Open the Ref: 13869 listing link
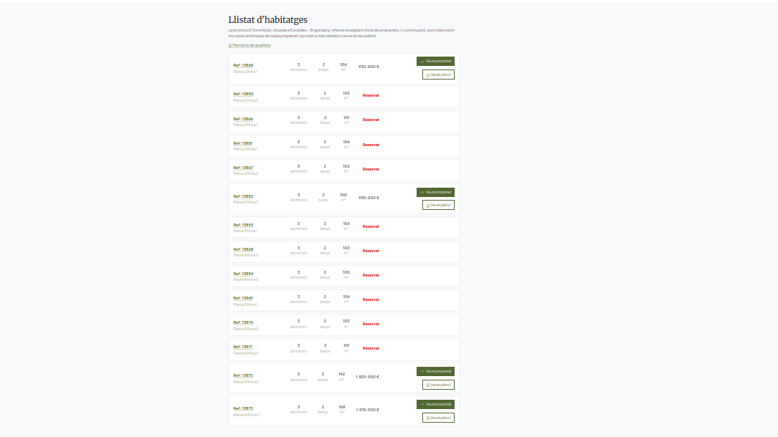The image size is (778, 437). click(243, 298)
